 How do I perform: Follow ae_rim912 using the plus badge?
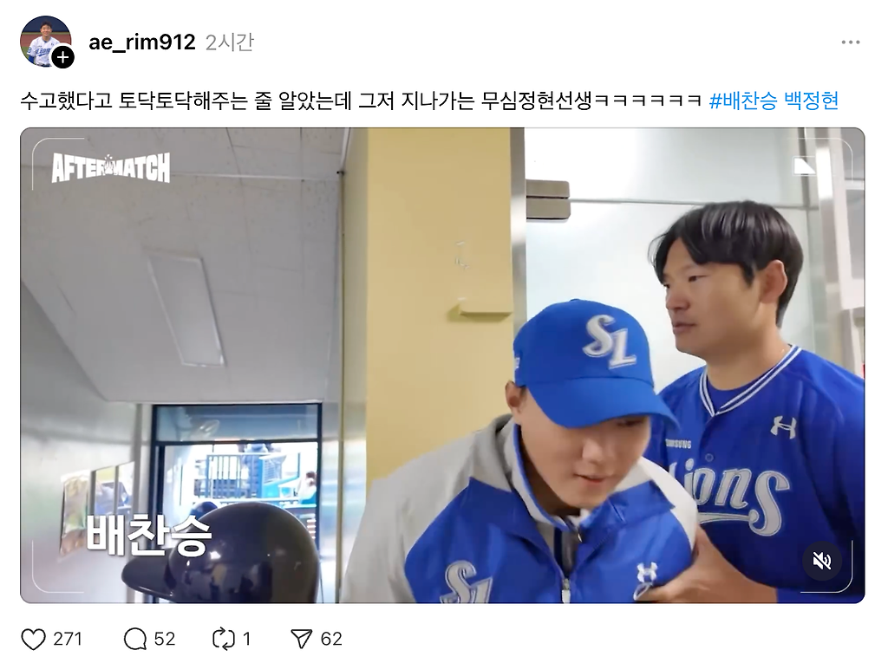point(62,57)
